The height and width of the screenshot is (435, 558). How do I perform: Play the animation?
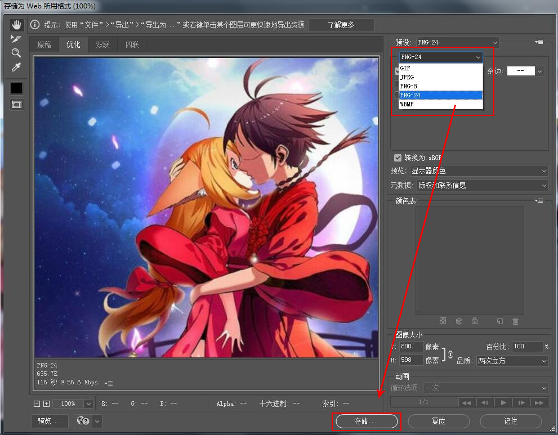coord(503,402)
